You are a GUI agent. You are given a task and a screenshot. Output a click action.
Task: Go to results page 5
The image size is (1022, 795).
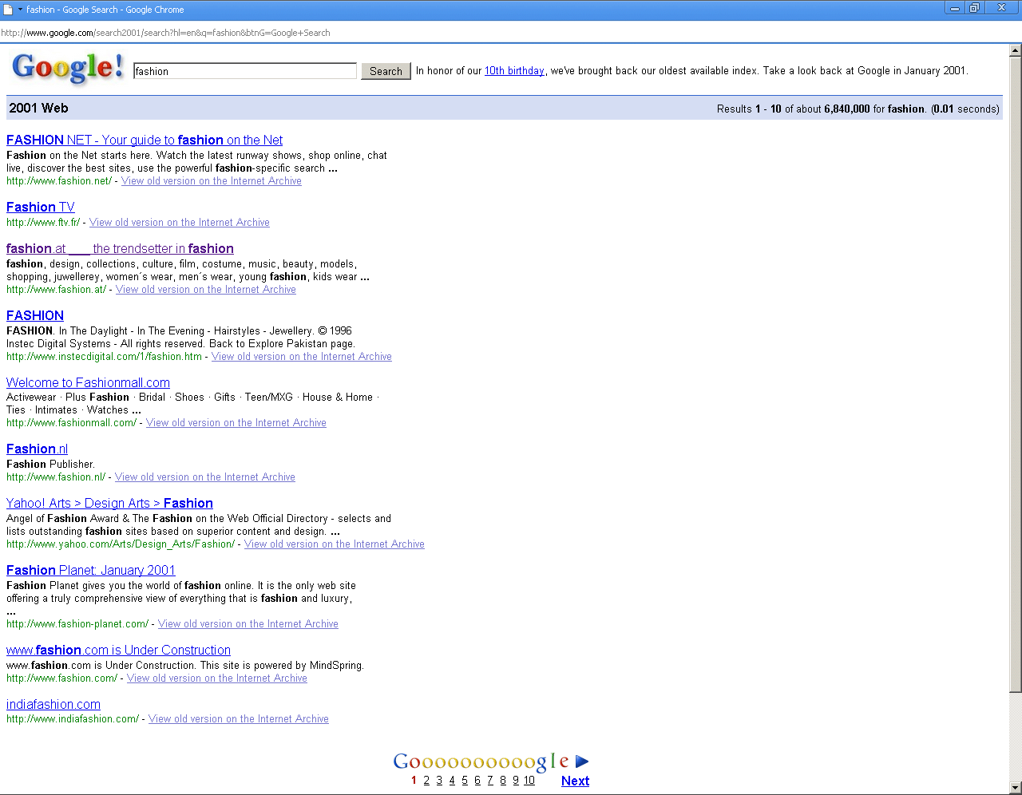click(465, 780)
